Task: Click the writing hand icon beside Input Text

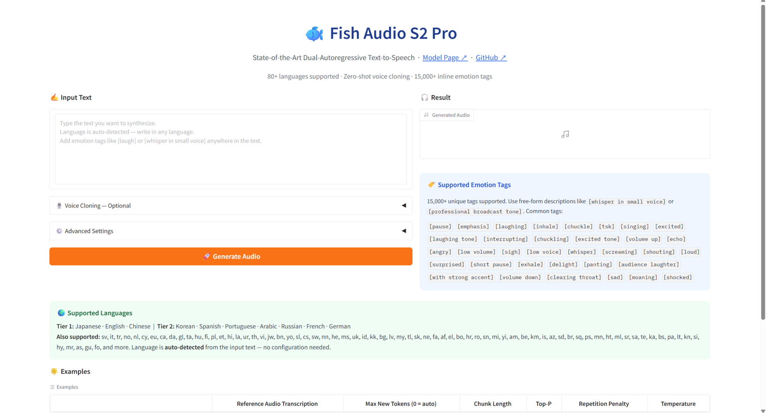Action: (54, 97)
